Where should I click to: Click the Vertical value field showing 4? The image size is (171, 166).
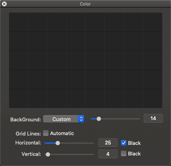click(x=108, y=154)
